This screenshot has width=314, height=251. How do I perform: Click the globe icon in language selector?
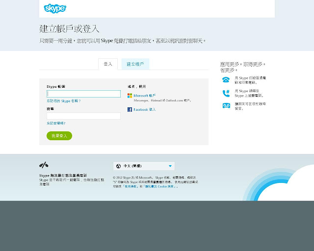click(118, 166)
